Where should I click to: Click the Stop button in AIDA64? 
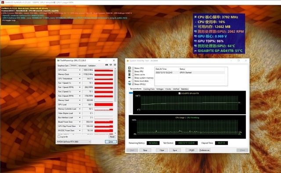(x=145, y=150)
